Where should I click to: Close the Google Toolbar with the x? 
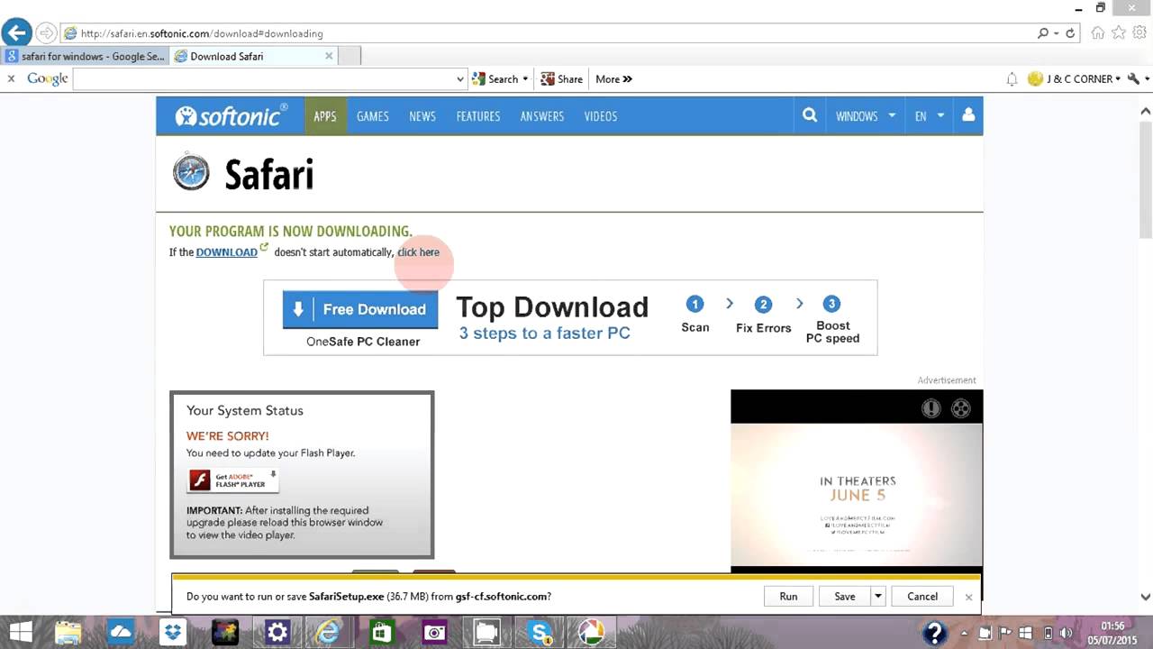tap(11, 78)
